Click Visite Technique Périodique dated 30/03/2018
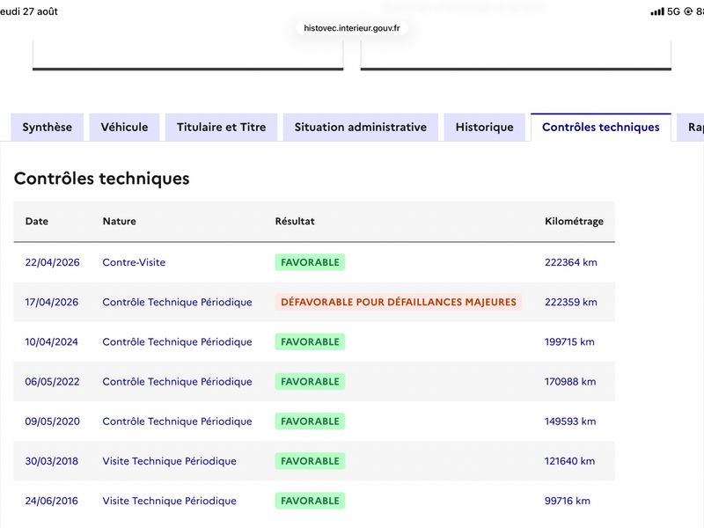 tap(169, 461)
